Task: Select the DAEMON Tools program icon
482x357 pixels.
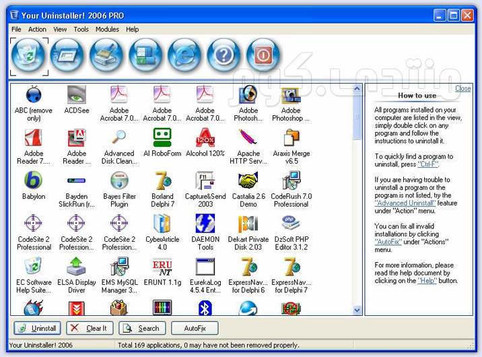Action: coord(205,225)
